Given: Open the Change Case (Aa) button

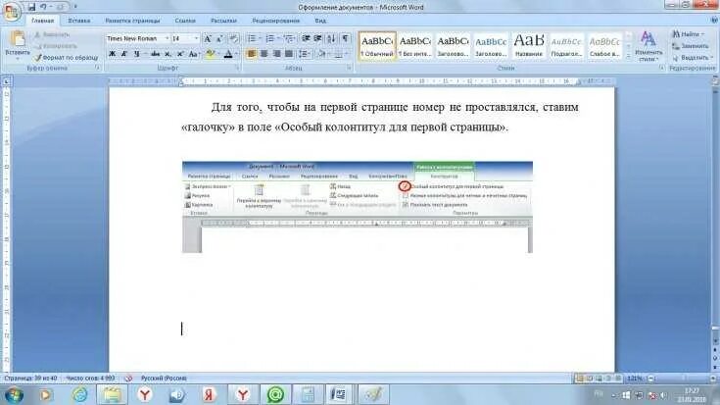Looking at the screenshot, I should (193, 54).
